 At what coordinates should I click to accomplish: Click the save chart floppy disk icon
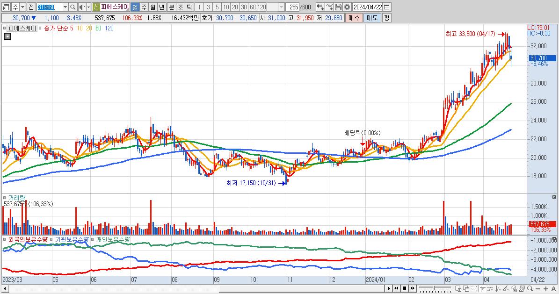[338, 7]
